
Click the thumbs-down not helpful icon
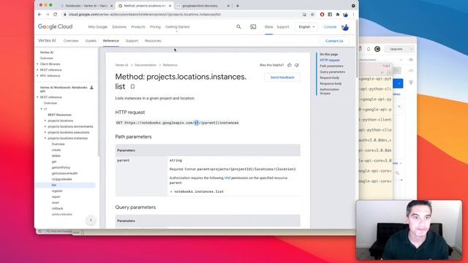click(x=297, y=65)
